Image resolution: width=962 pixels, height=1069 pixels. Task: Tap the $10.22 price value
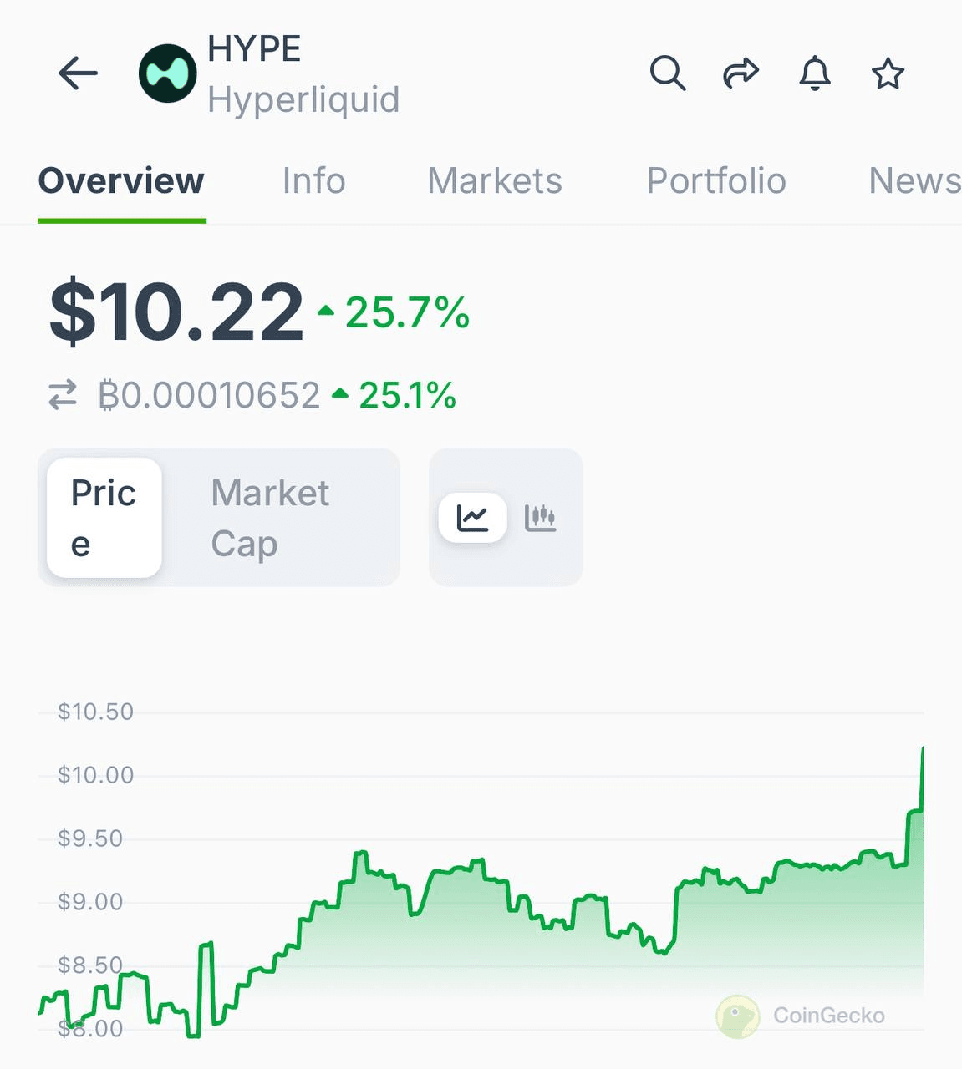coord(176,312)
